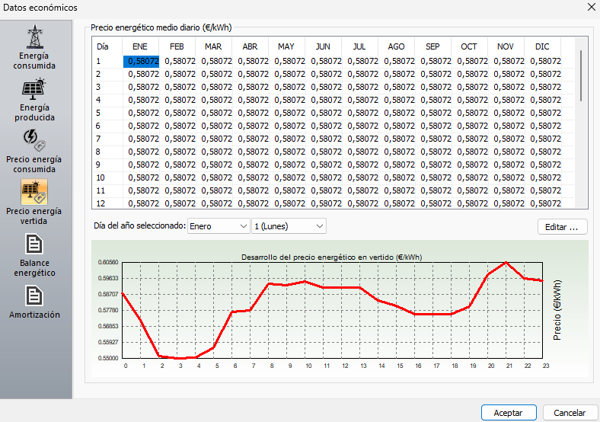This screenshot has width=600, height=422.
Task: Open the Energía consumida tower icon
Action: pyautogui.click(x=34, y=37)
